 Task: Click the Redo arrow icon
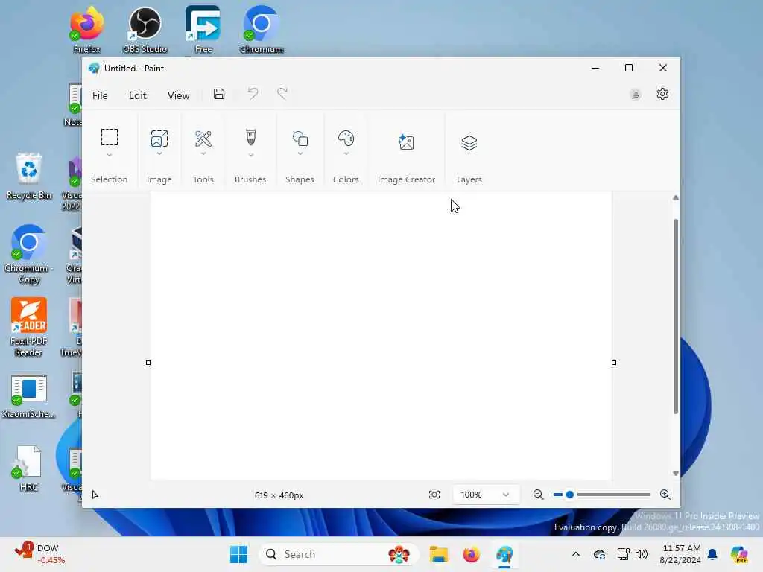282,93
